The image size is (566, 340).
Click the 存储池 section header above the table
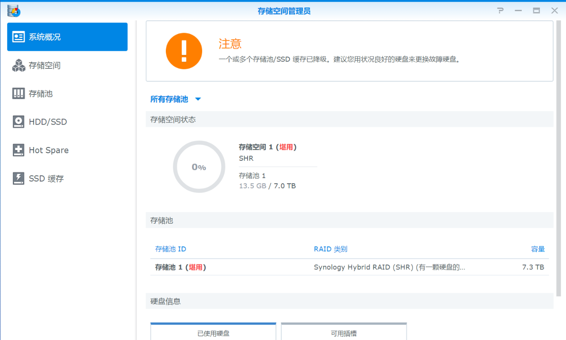pyautogui.click(x=349, y=220)
